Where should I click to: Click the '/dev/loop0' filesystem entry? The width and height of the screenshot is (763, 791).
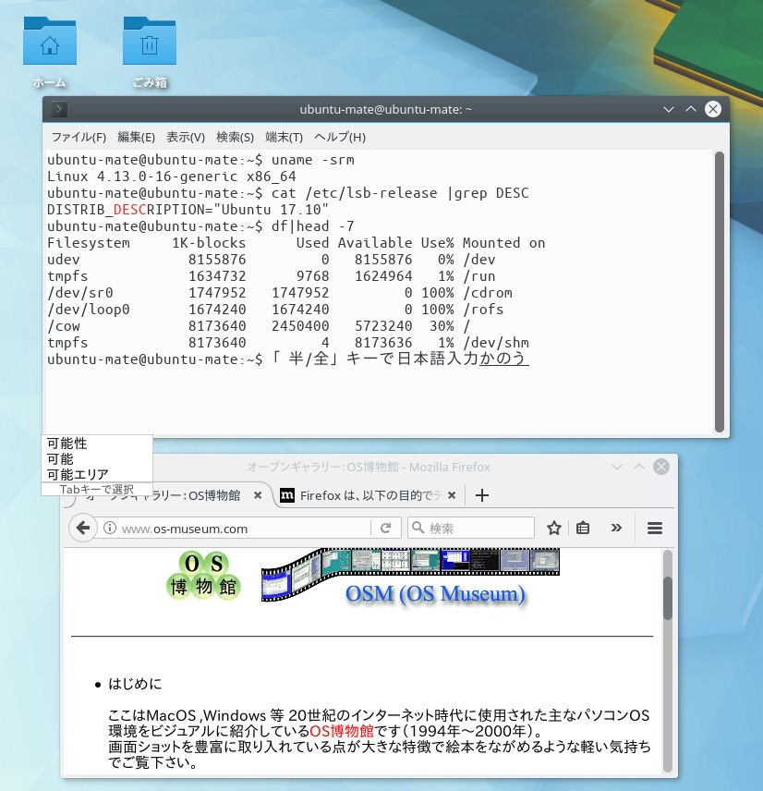point(89,310)
